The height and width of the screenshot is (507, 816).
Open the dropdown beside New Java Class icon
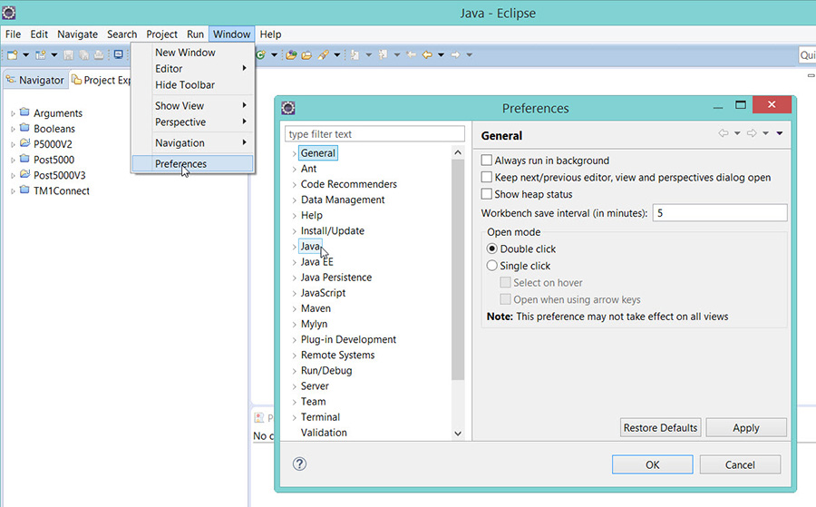274,54
